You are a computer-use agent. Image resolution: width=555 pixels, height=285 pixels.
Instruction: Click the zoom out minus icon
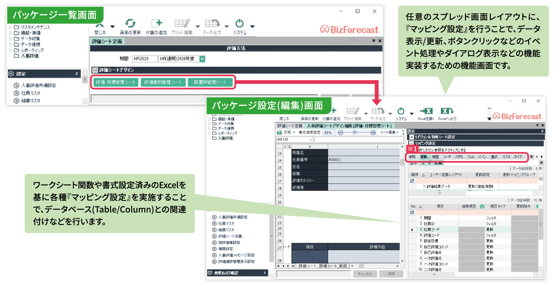340,133
